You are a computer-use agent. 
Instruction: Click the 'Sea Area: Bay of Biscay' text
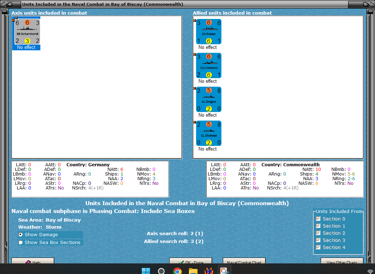[x=50, y=220]
